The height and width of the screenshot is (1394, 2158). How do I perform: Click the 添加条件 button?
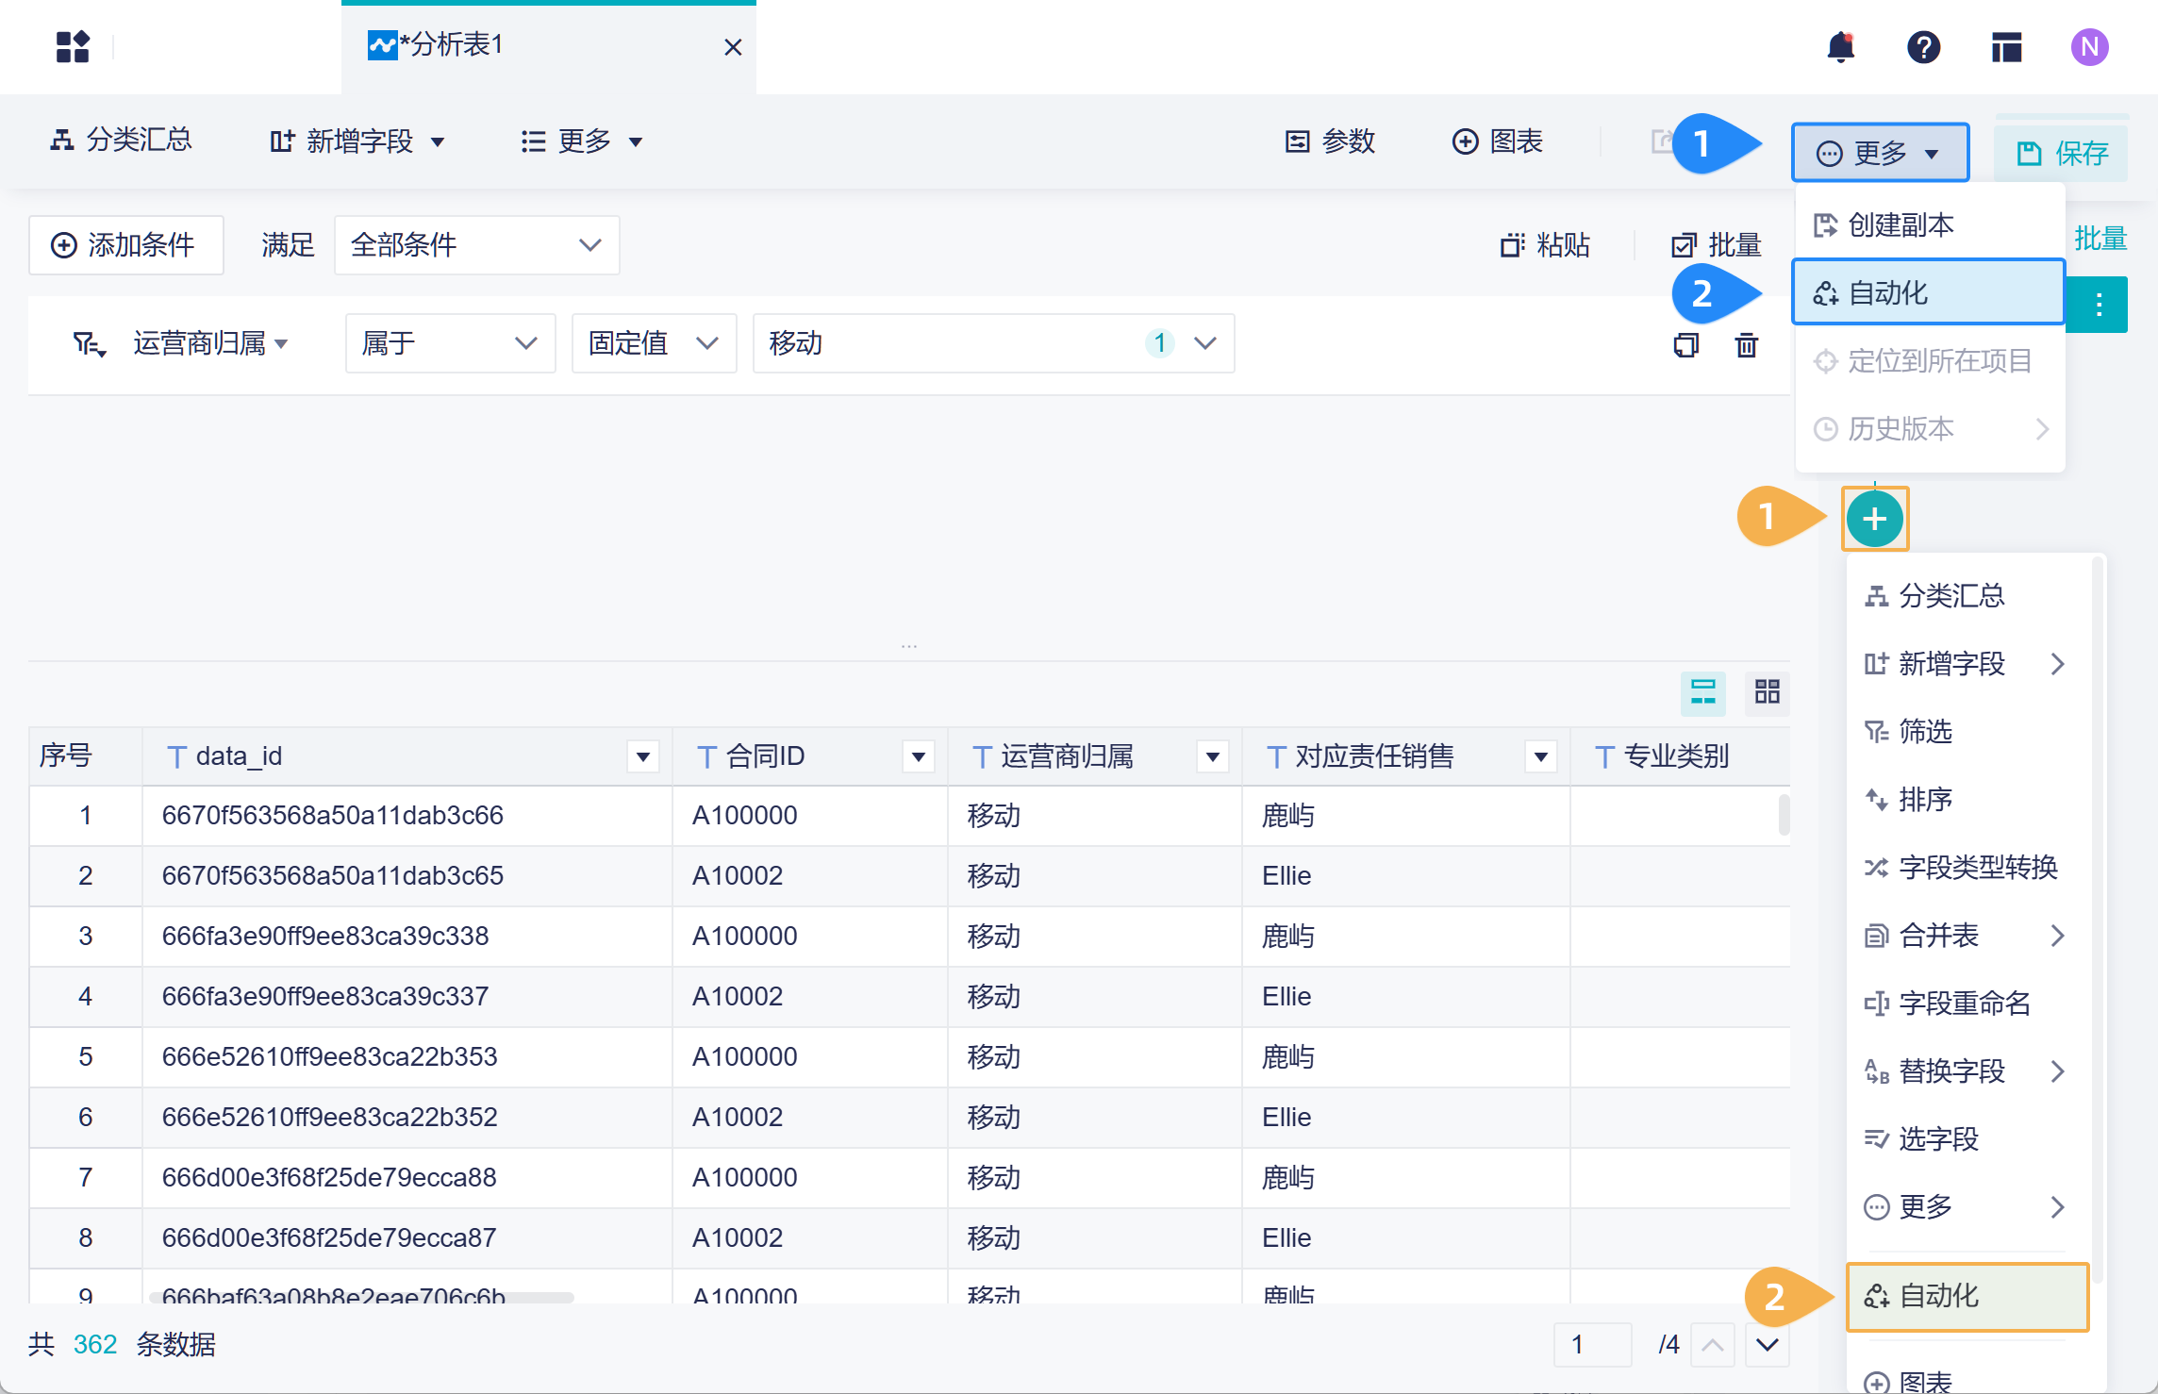click(125, 245)
